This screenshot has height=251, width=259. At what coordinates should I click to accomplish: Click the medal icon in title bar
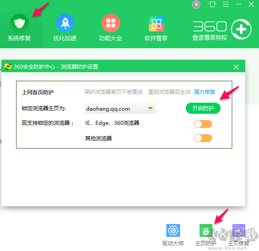point(196,4)
